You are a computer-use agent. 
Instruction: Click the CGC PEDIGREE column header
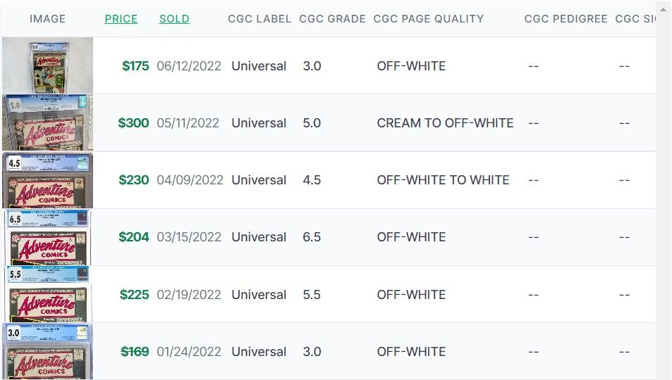566,19
